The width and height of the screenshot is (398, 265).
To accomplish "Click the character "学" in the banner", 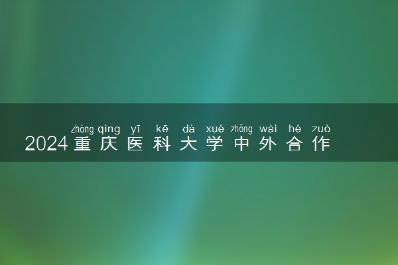I will pos(215,144).
